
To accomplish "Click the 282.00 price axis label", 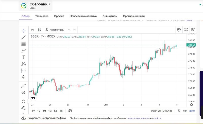I will click(x=192, y=40).
